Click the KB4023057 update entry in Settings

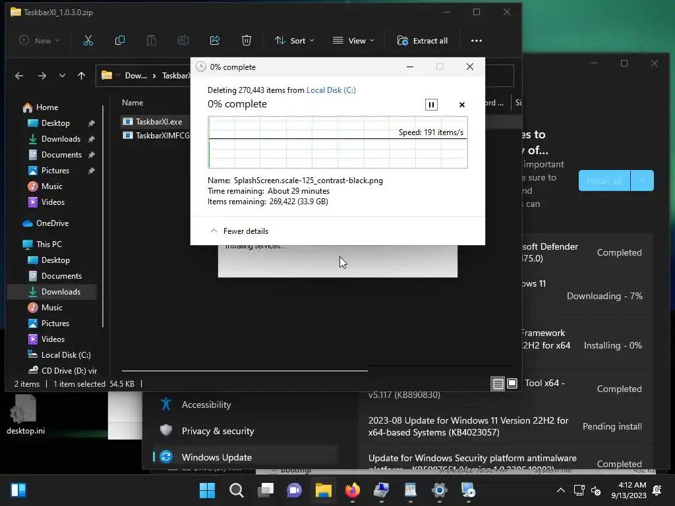(505, 426)
